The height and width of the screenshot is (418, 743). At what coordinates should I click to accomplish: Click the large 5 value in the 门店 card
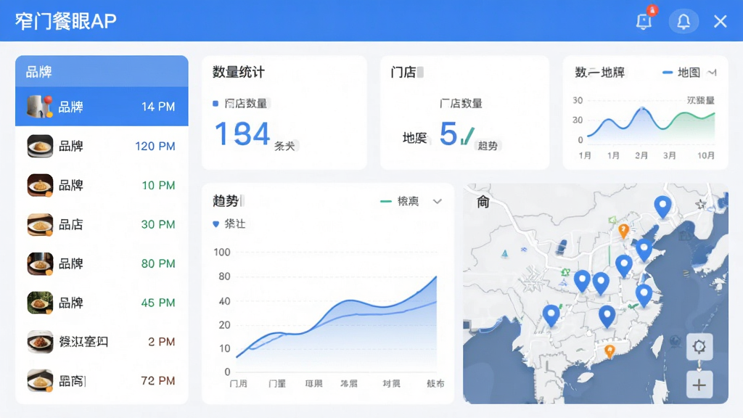click(448, 134)
